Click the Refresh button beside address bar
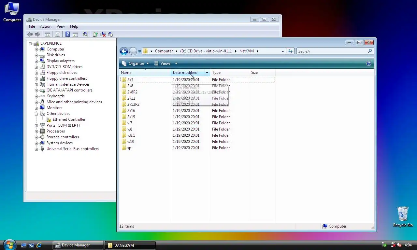 tap(290, 51)
